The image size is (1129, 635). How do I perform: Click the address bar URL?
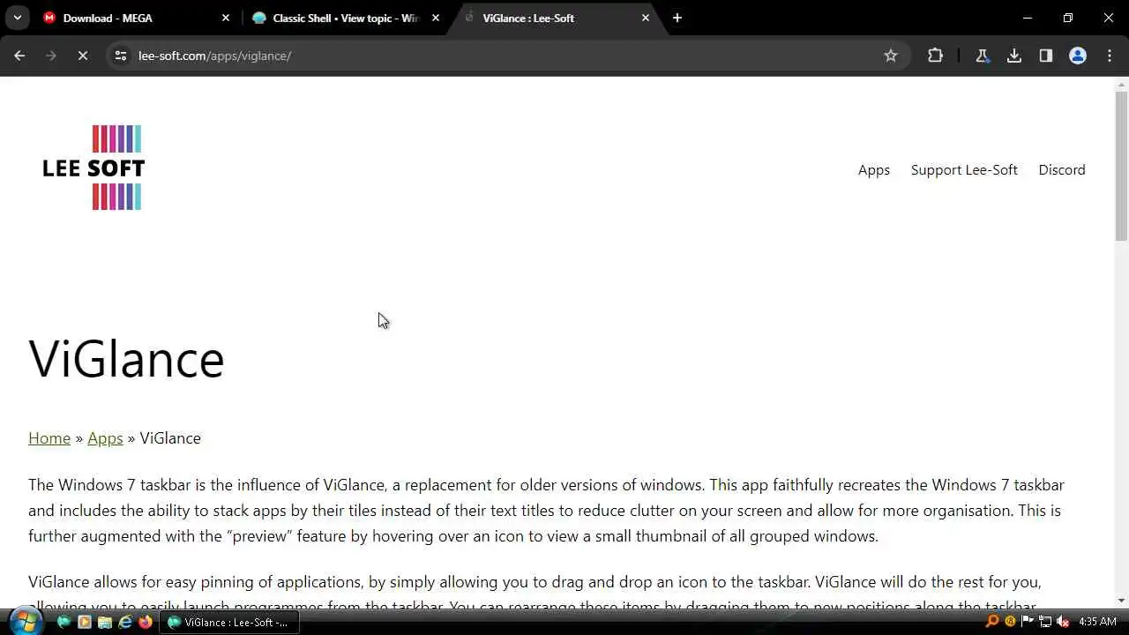214,56
